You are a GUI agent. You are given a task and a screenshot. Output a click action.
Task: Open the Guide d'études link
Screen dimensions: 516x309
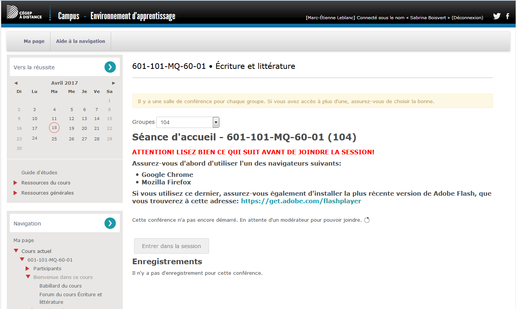click(39, 173)
